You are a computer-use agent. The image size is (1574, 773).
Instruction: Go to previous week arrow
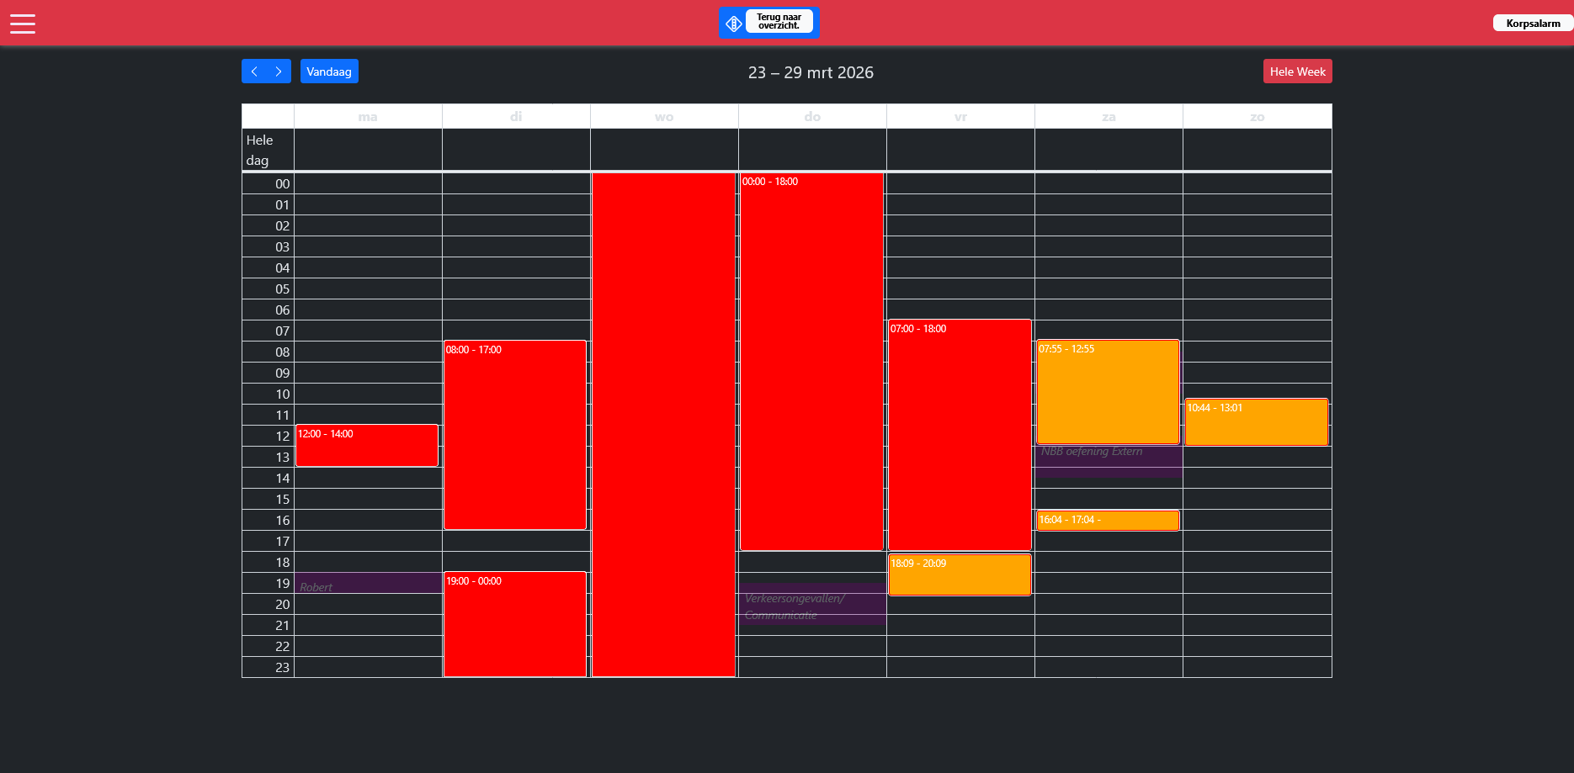pyautogui.click(x=254, y=71)
